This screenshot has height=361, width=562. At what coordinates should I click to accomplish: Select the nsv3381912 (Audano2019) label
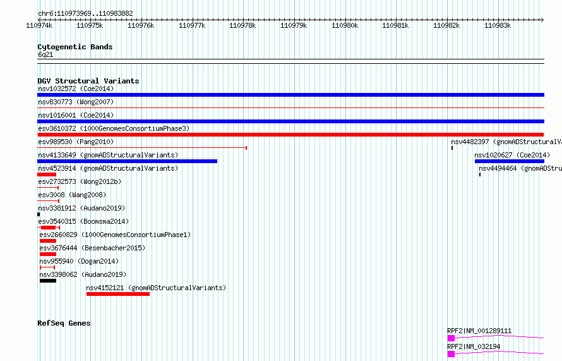pyautogui.click(x=81, y=208)
